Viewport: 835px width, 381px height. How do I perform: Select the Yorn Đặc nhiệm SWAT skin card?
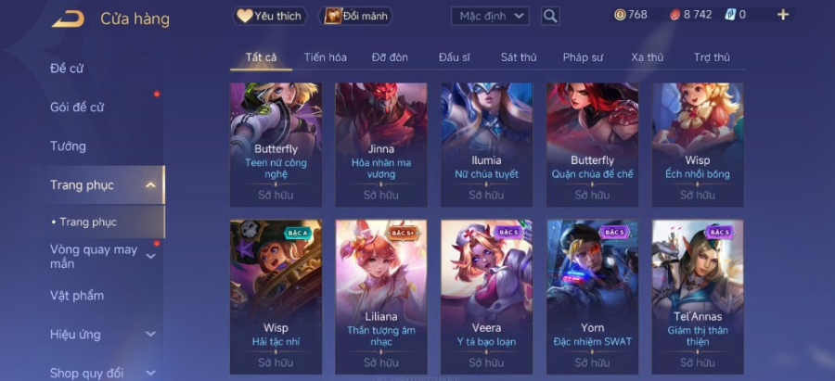click(592, 297)
